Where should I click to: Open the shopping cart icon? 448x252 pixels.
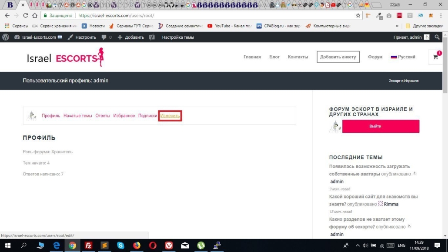(435, 57)
